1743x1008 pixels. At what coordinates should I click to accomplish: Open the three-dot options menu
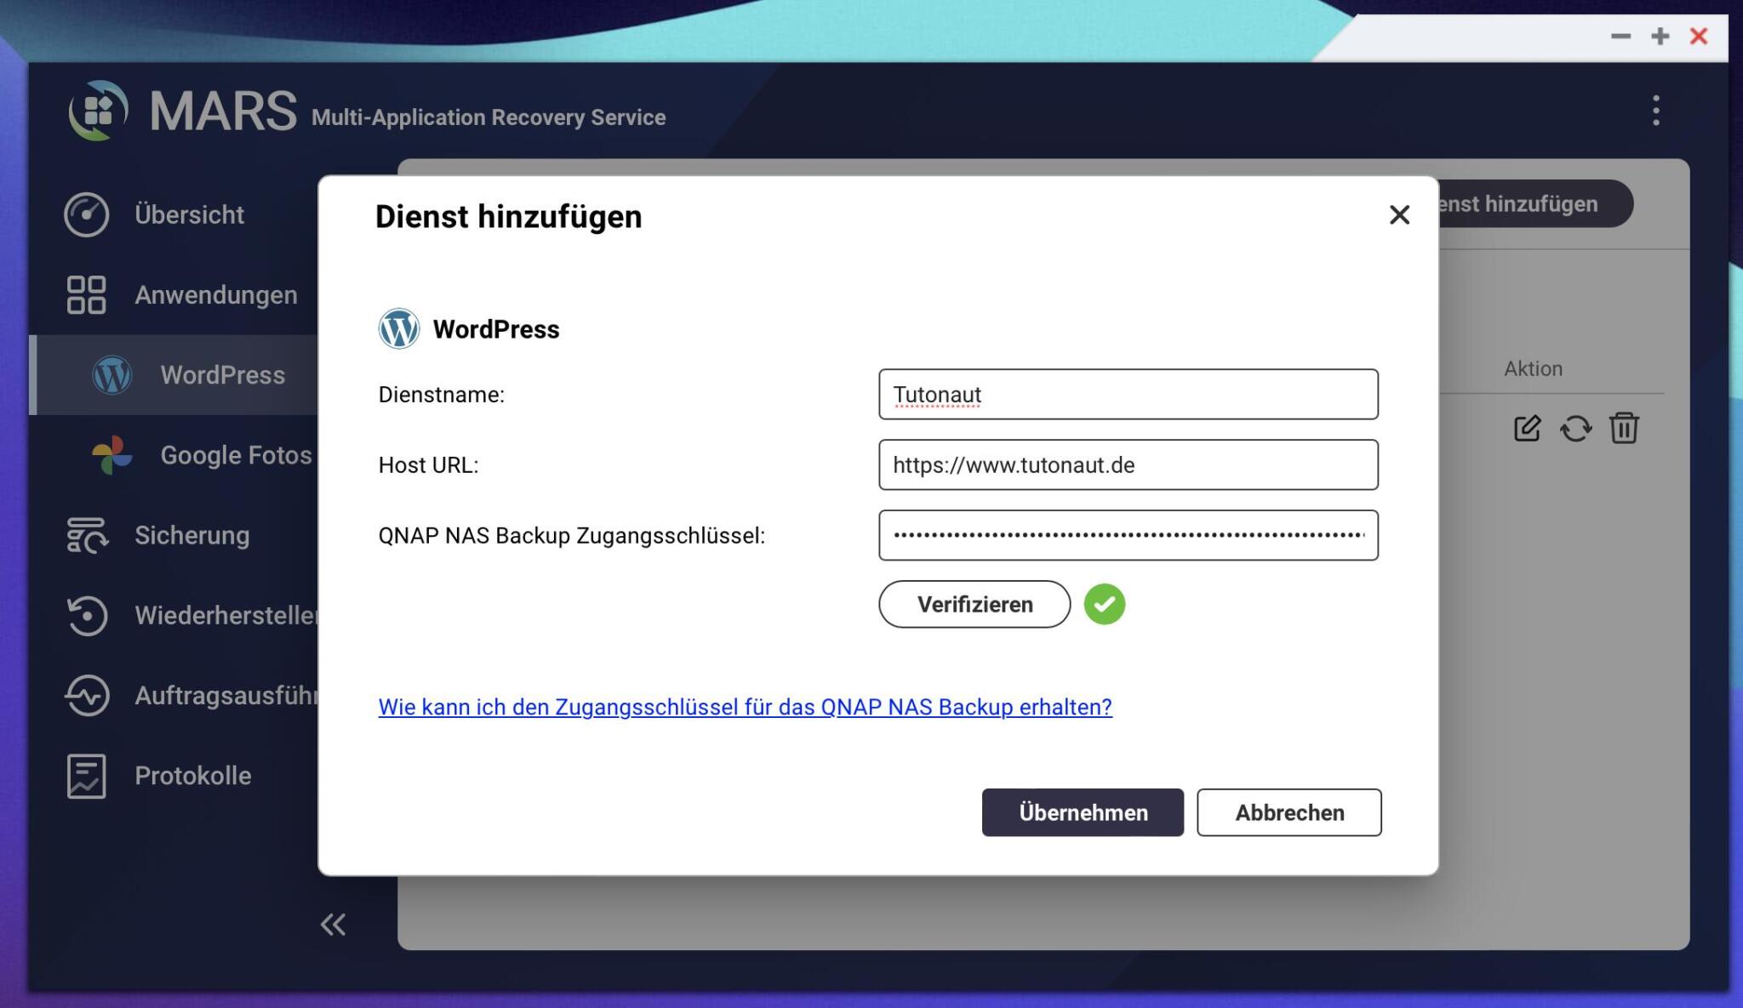point(1655,111)
